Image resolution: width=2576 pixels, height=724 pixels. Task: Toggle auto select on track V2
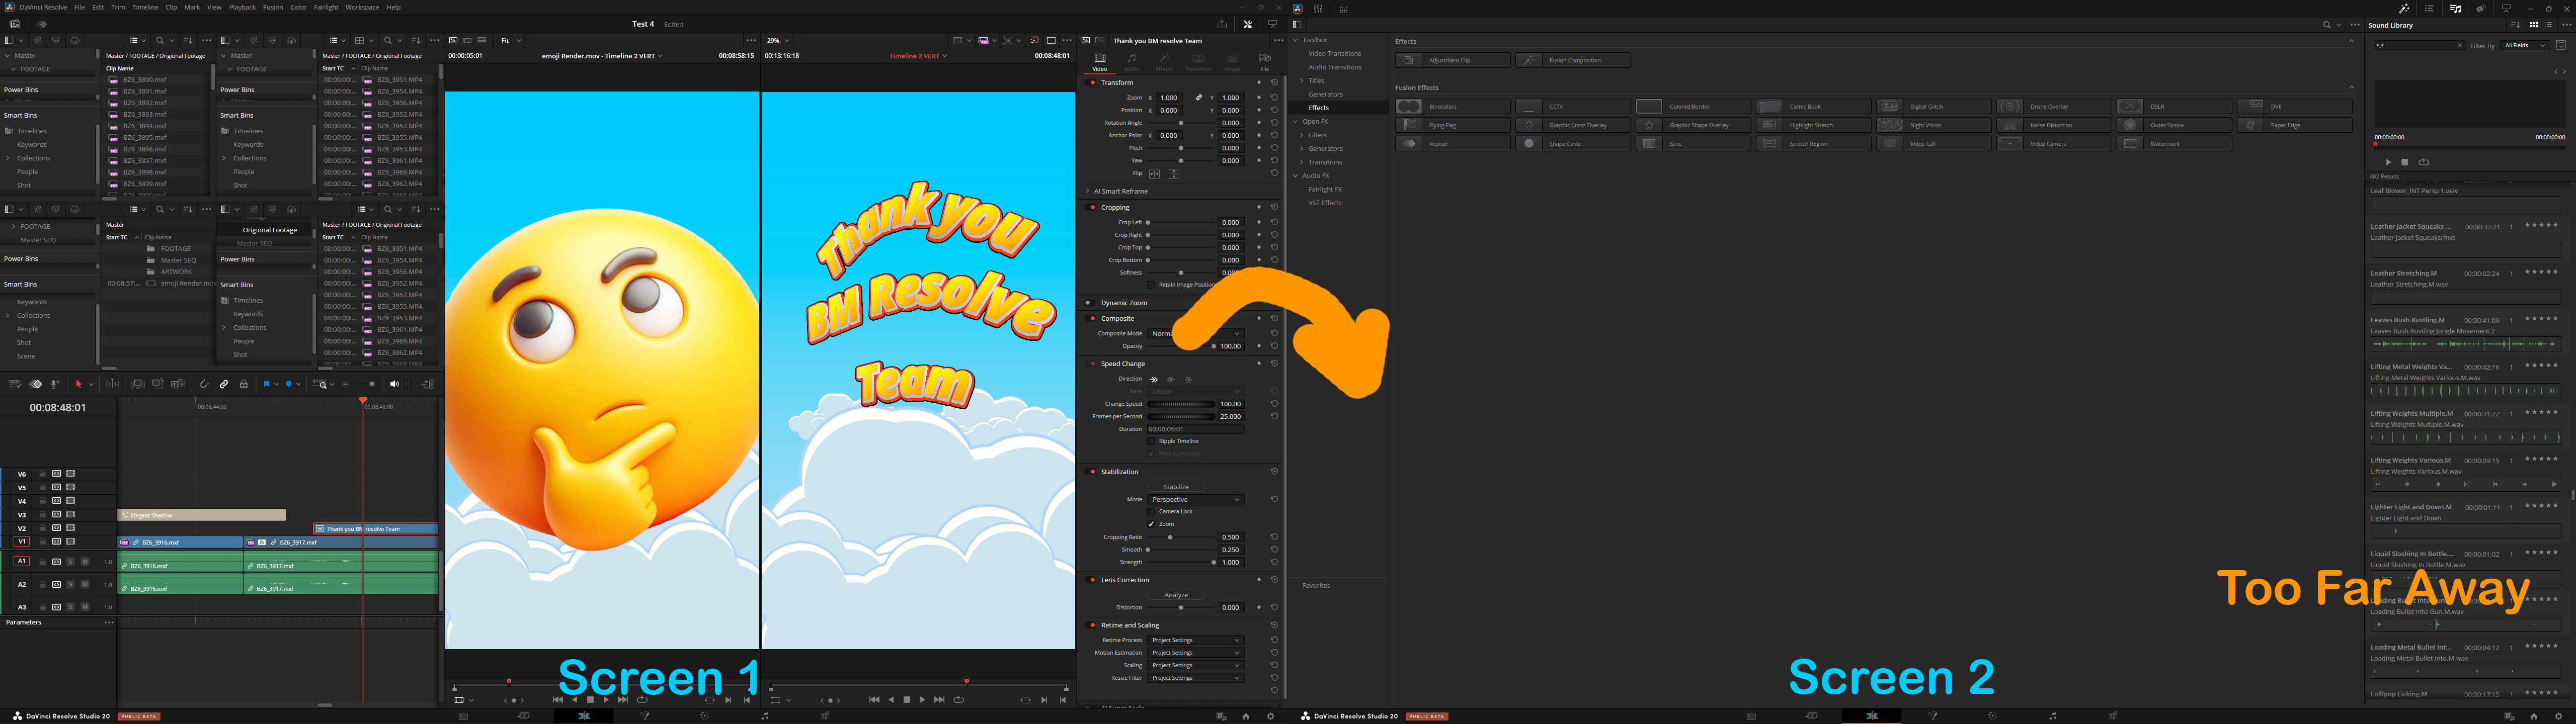[57, 528]
